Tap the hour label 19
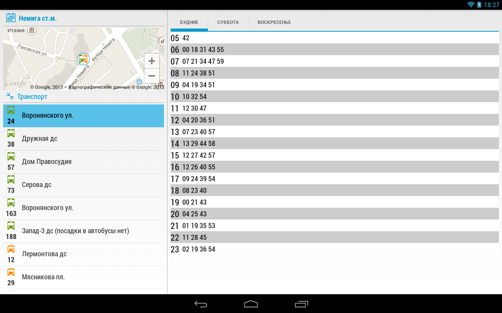This screenshot has height=313, width=502. click(x=175, y=202)
